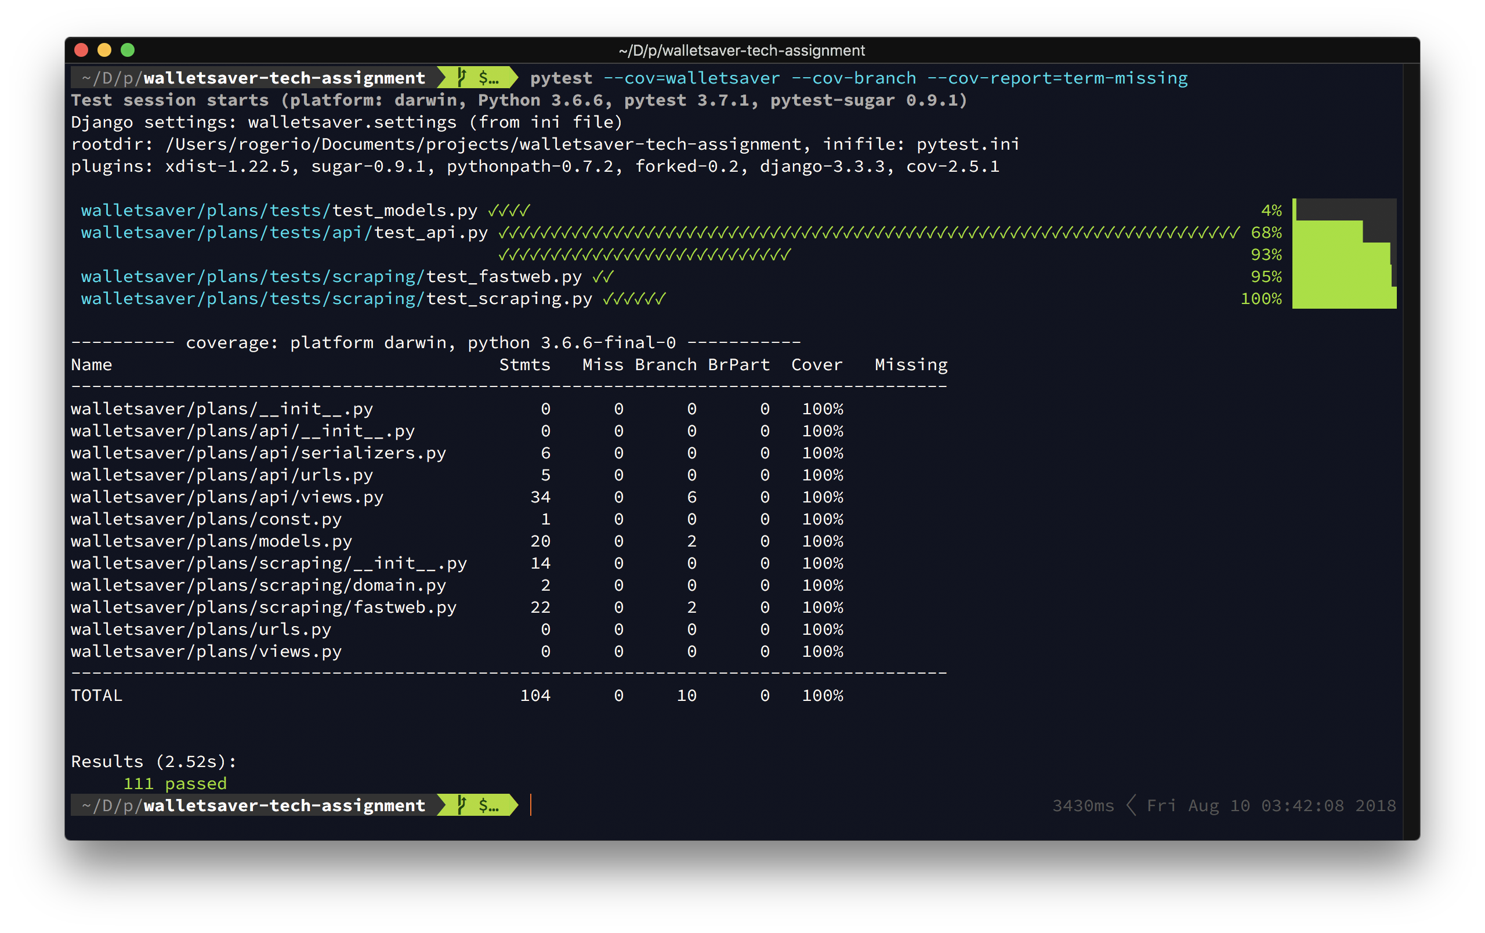Click the test_models.py test file name
This screenshot has height=933, width=1485.
coord(404,211)
